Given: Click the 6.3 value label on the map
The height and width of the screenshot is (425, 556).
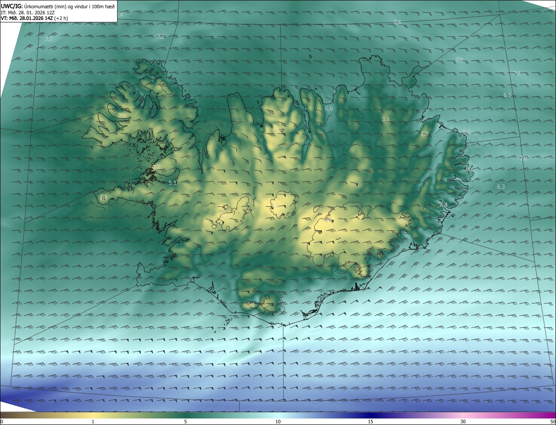Looking at the screenshot, I should click(501, 186).
